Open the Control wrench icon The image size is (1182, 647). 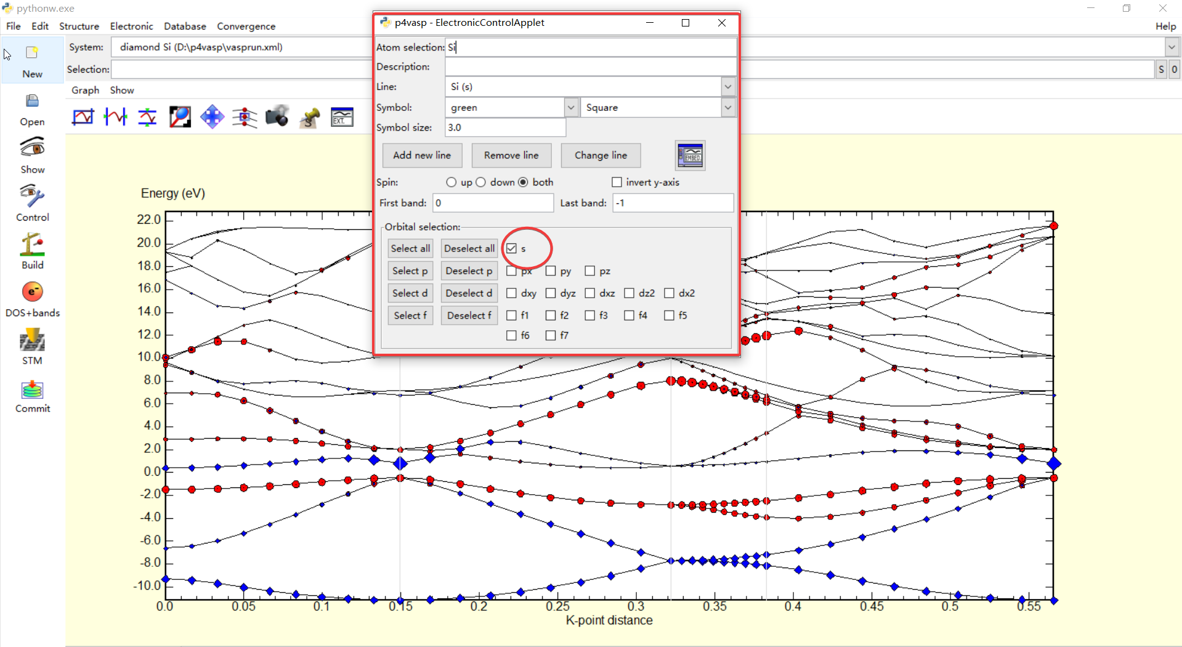32,197
